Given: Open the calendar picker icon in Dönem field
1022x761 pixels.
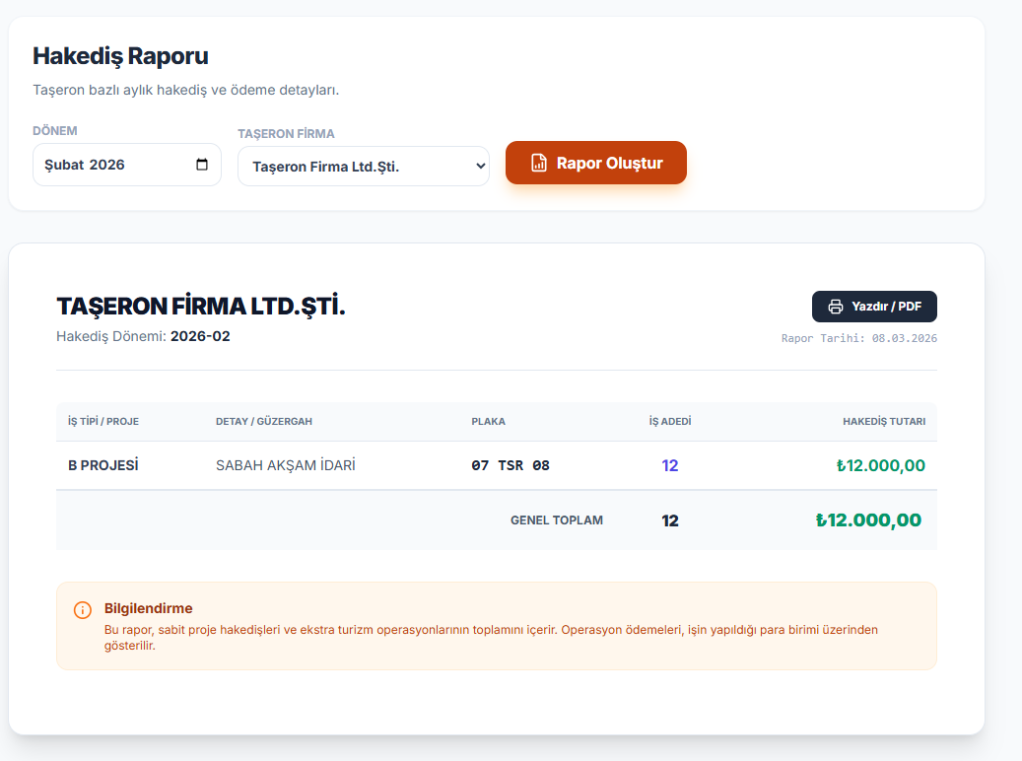Looking at the screenshot, I should pyautogui.click(x=202, y=165).
